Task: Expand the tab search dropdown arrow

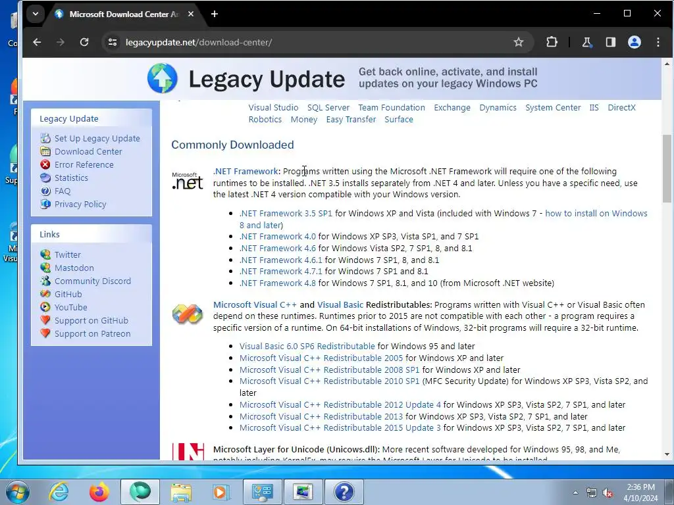Action: pos(36,14)
